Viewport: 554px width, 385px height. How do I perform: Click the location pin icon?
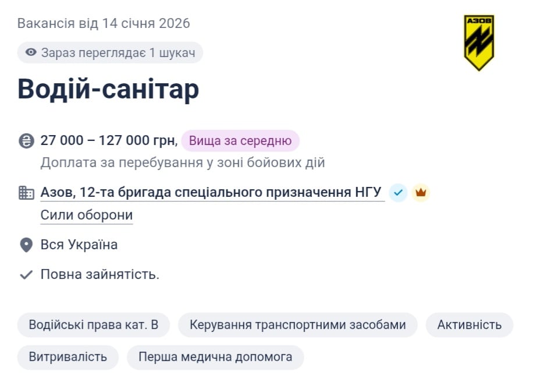tap(25, 244)
